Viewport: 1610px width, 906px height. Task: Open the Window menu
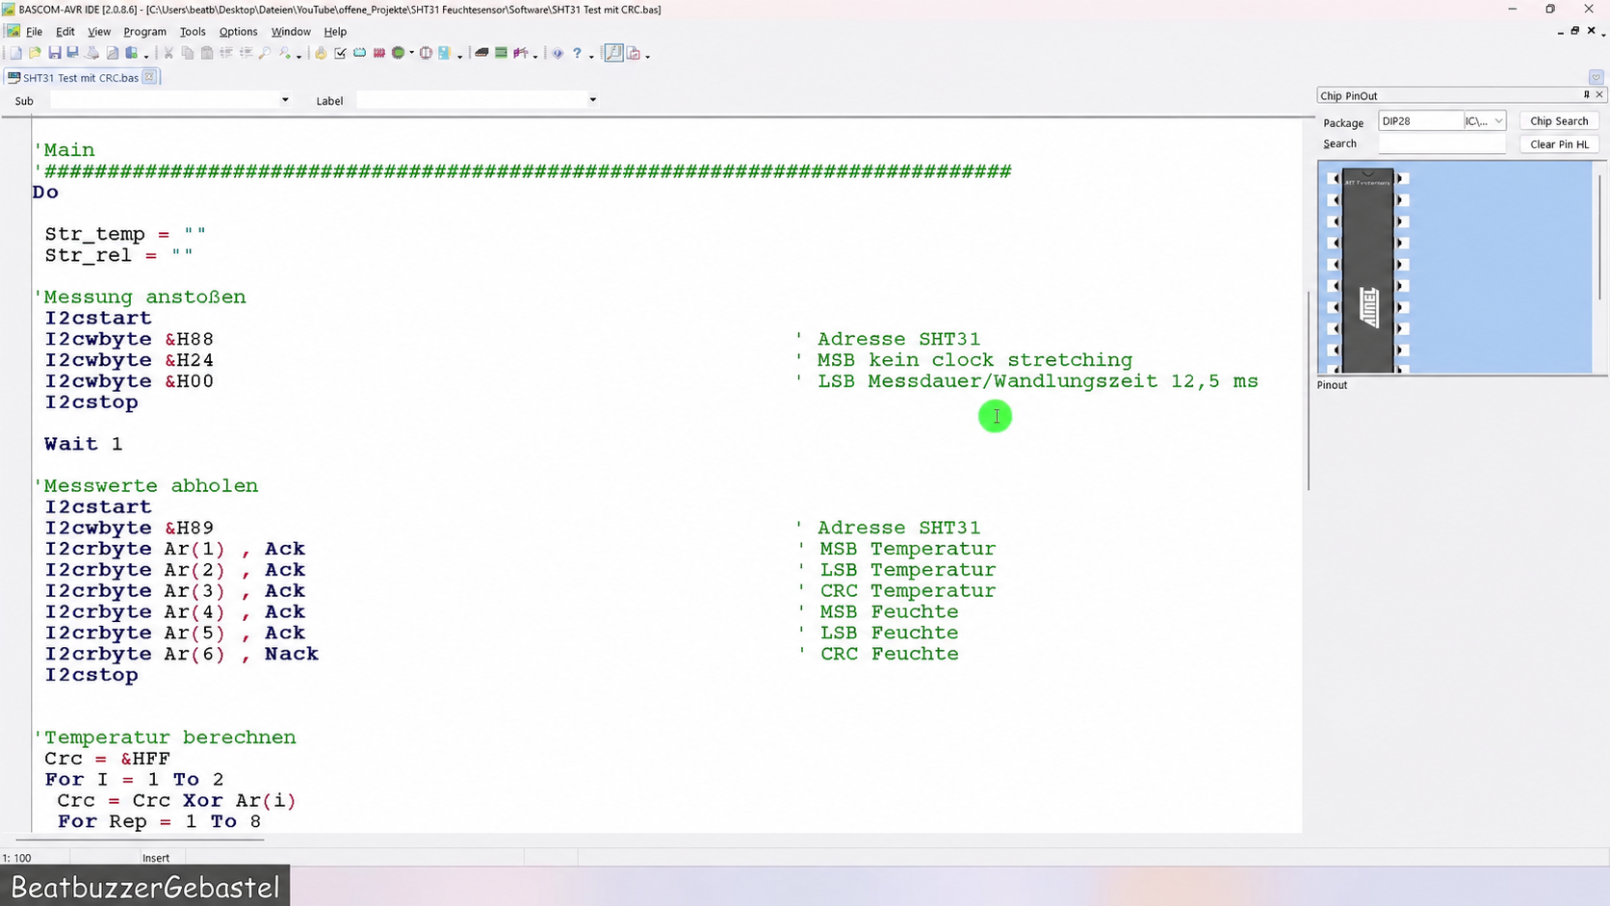[x=291, y=32]
